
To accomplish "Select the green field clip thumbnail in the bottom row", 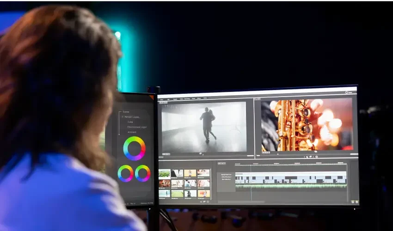I will [x=177, y=194].
